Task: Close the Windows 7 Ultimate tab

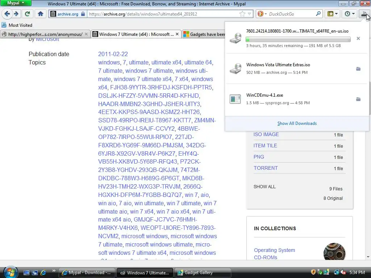Action: point(177,34)
